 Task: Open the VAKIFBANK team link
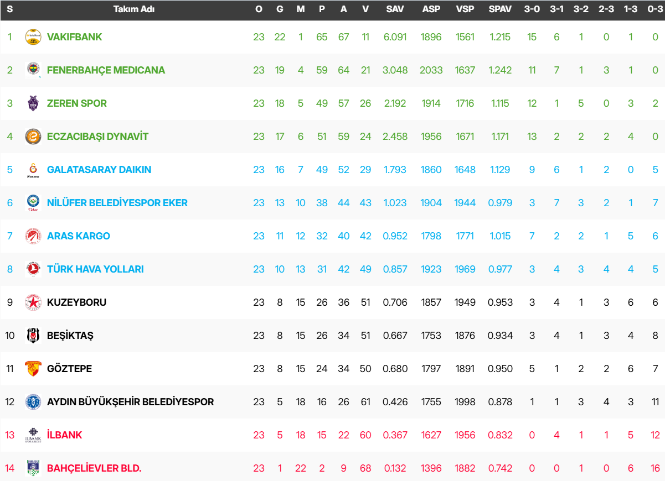pyautogui.click(x=75, y=37)
